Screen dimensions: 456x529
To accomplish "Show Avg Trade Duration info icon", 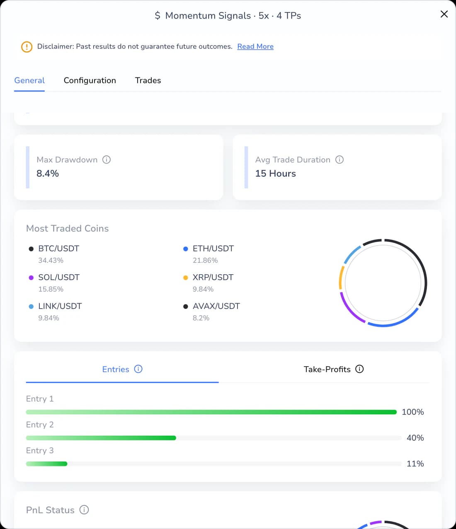I will pos(340,159).
